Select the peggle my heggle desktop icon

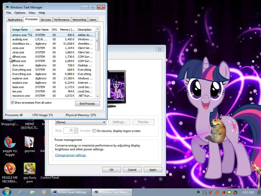click(10, 146)
